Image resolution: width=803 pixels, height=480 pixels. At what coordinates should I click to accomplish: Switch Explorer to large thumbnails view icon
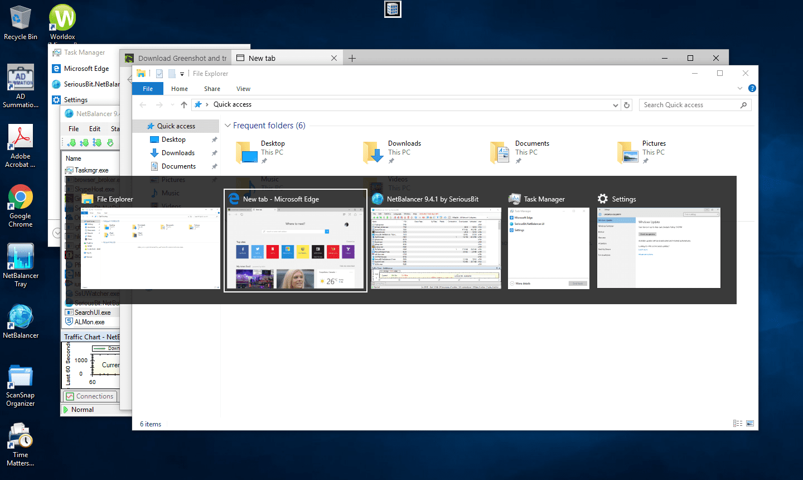coord(750,424)
